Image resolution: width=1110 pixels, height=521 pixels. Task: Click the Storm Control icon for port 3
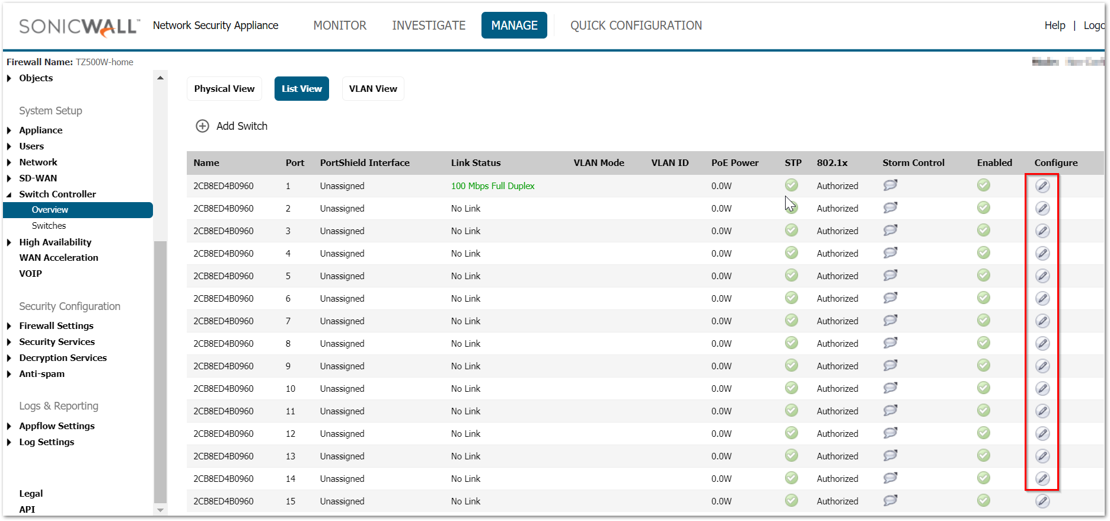click(x=890, y=231)
